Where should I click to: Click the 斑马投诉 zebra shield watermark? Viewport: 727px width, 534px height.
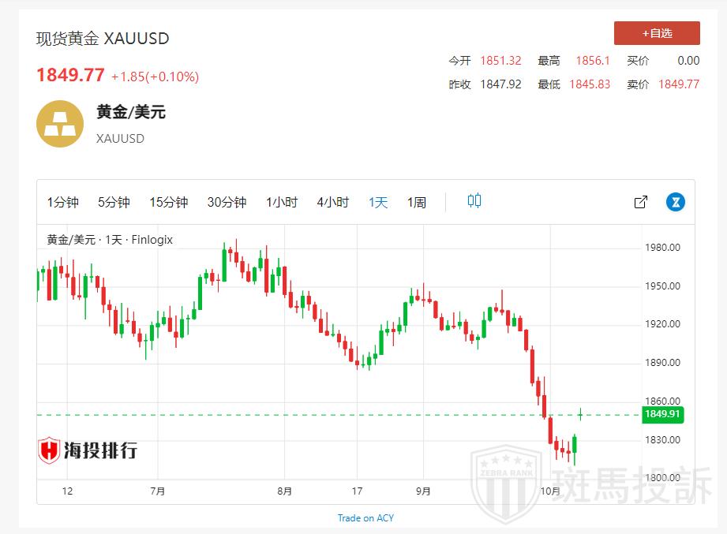tap(500, 483)
